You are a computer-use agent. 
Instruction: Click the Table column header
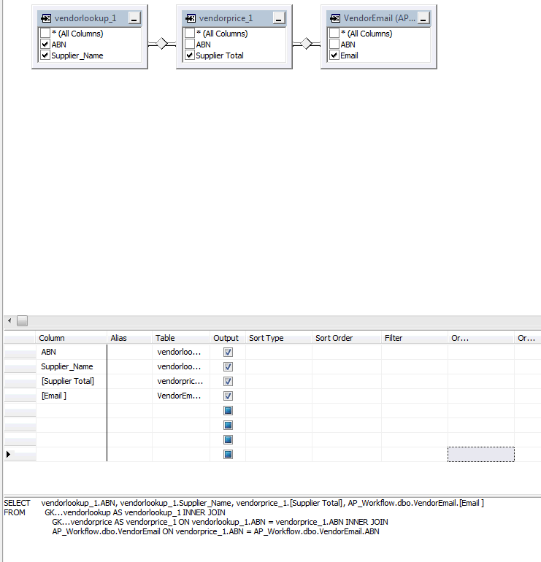coord(181,338)
